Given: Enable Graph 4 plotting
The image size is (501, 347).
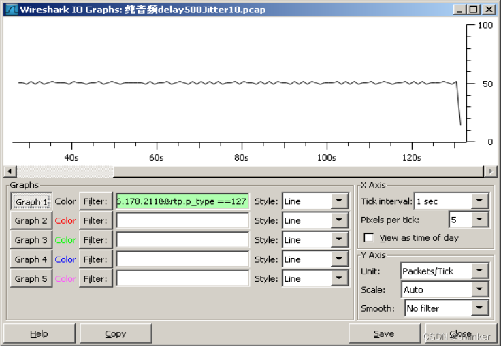Looking at the screenshot, I should pyautogui.click(x=31, y=259).
